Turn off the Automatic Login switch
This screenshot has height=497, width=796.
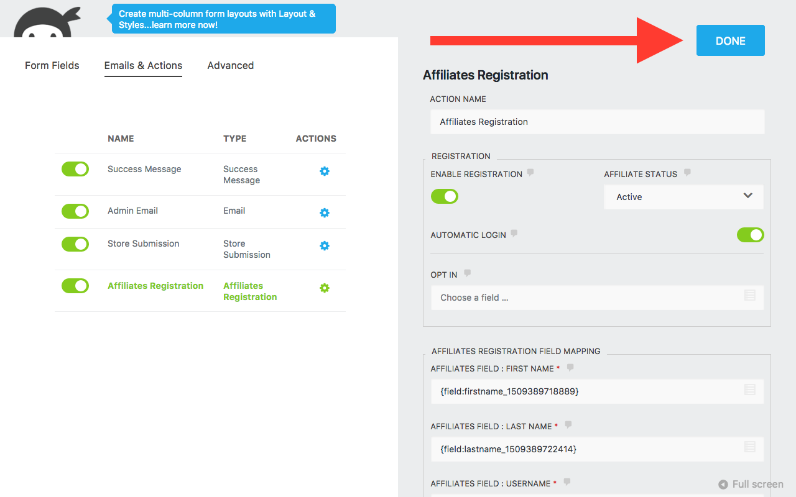click(x=751, y=235)
